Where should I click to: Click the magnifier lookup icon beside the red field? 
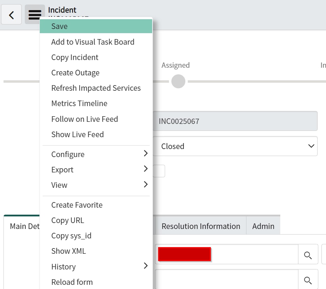click(x=308, y=255)
